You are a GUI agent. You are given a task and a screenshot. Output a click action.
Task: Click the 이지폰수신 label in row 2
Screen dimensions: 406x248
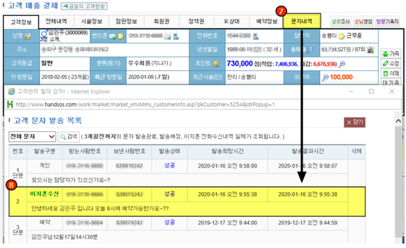coord(44,194)
